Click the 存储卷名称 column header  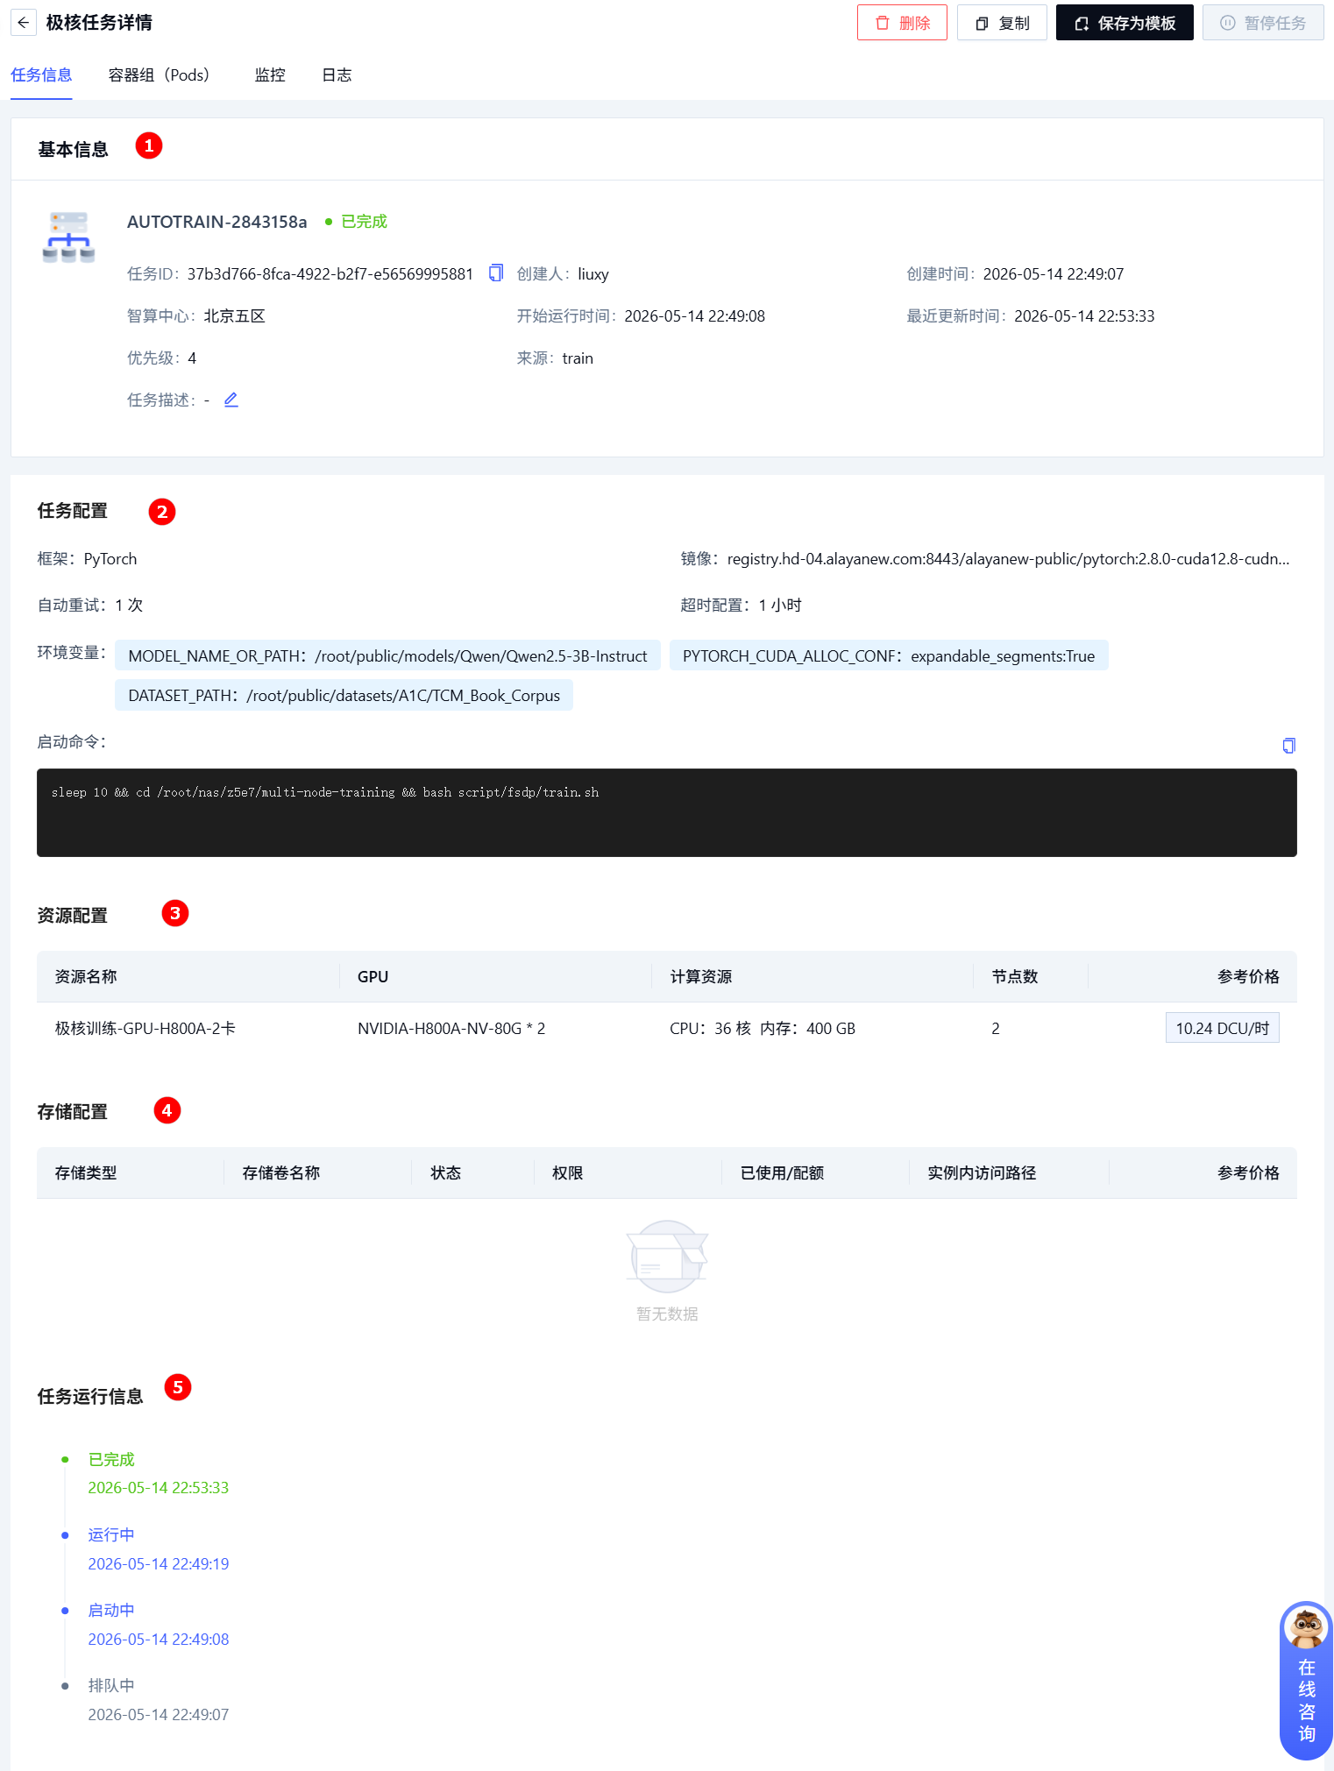pos(281,1172)
